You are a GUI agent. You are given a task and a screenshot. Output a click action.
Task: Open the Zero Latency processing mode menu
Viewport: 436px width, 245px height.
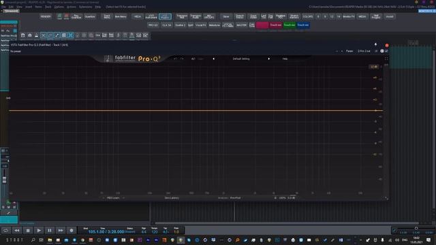coord(172,198)
